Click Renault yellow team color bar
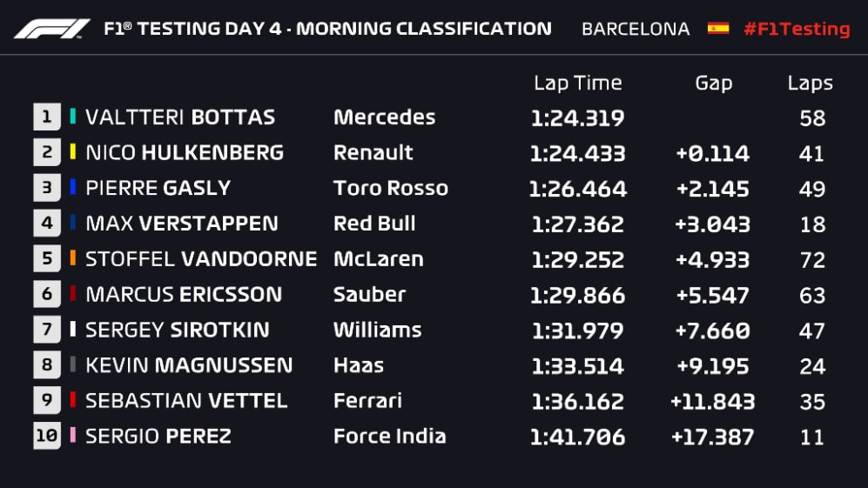The image size is (868, 488). (73, 153)
